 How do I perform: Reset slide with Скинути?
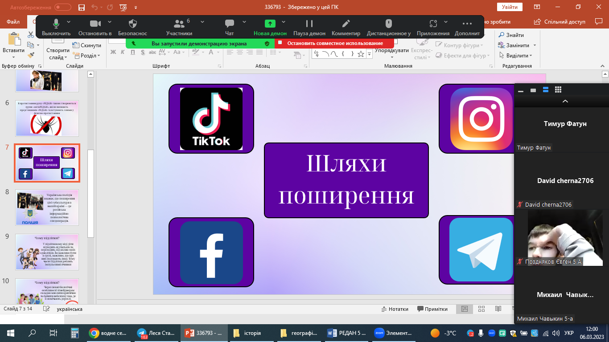point(87,45)
